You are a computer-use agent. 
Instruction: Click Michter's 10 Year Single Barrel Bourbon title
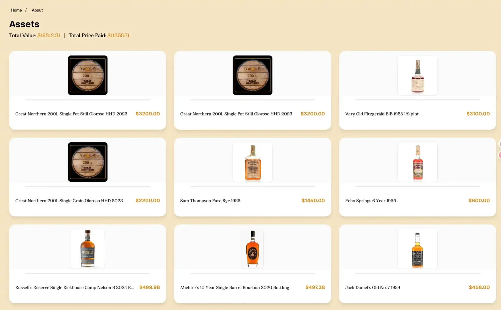(x=235, y=288)
